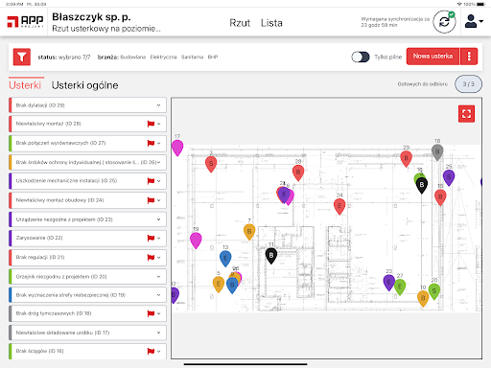Switch to the Rzut view
The width and height of the screenshot is (491, 368).
240,23
